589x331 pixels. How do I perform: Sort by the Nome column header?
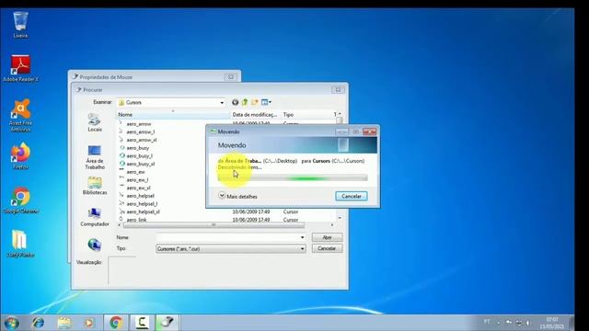point(173,114)
